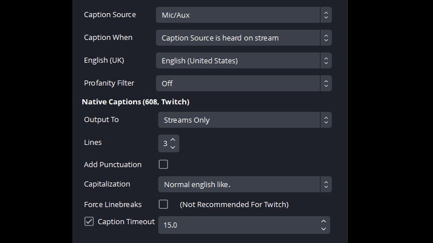
Task: Click the Output To label text
Action: 101,120
